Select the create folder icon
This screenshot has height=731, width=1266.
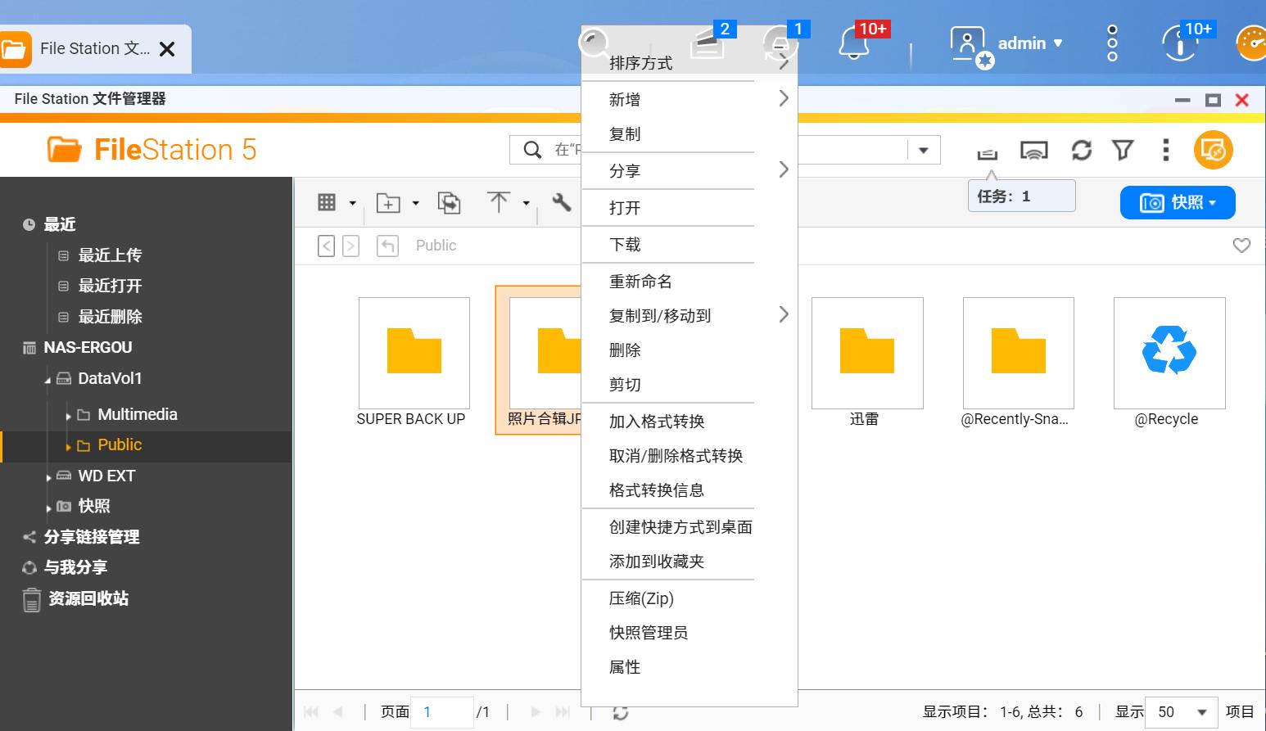[390, 202]
